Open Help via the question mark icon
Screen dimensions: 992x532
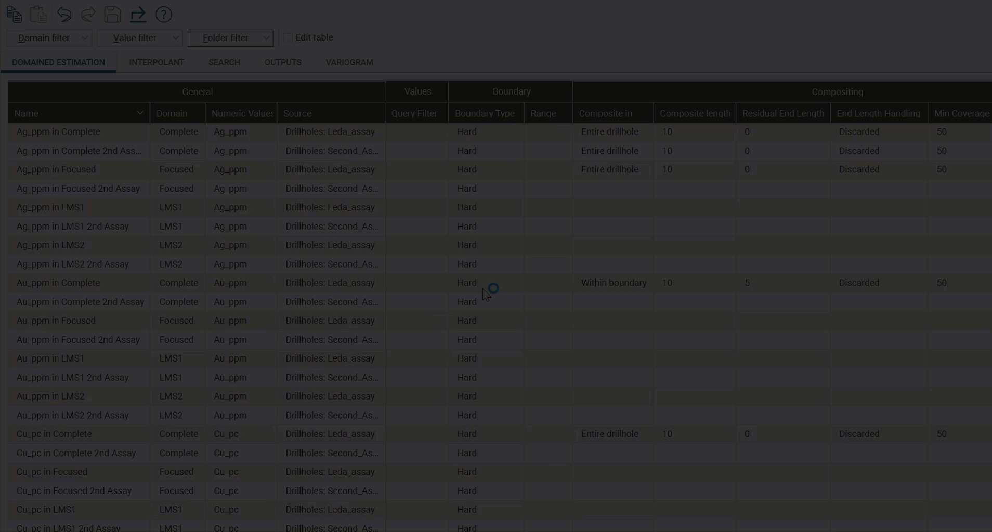164,15
